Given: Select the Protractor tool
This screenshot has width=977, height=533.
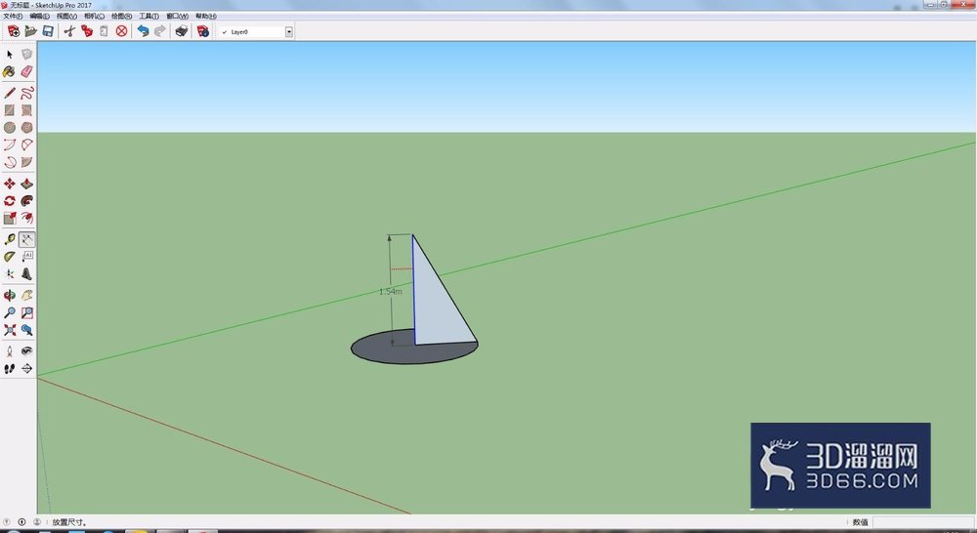Looking at the screenshot, I should click(10, 257).
